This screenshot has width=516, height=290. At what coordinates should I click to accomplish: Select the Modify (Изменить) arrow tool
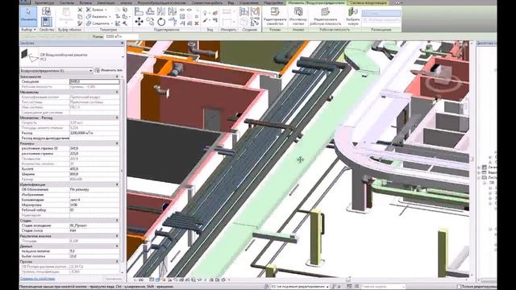coord(28,16)
